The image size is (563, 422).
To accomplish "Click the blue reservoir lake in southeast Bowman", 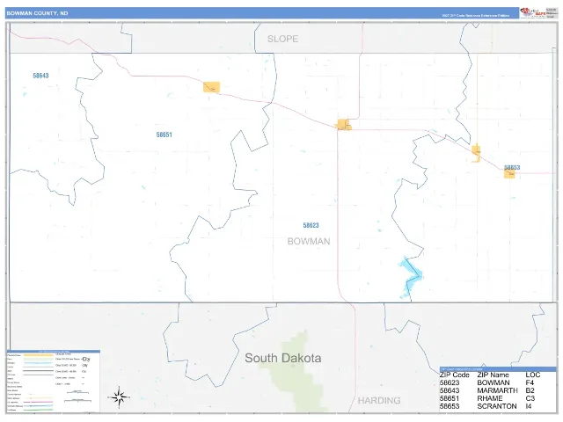I will (x=410, y=278).
